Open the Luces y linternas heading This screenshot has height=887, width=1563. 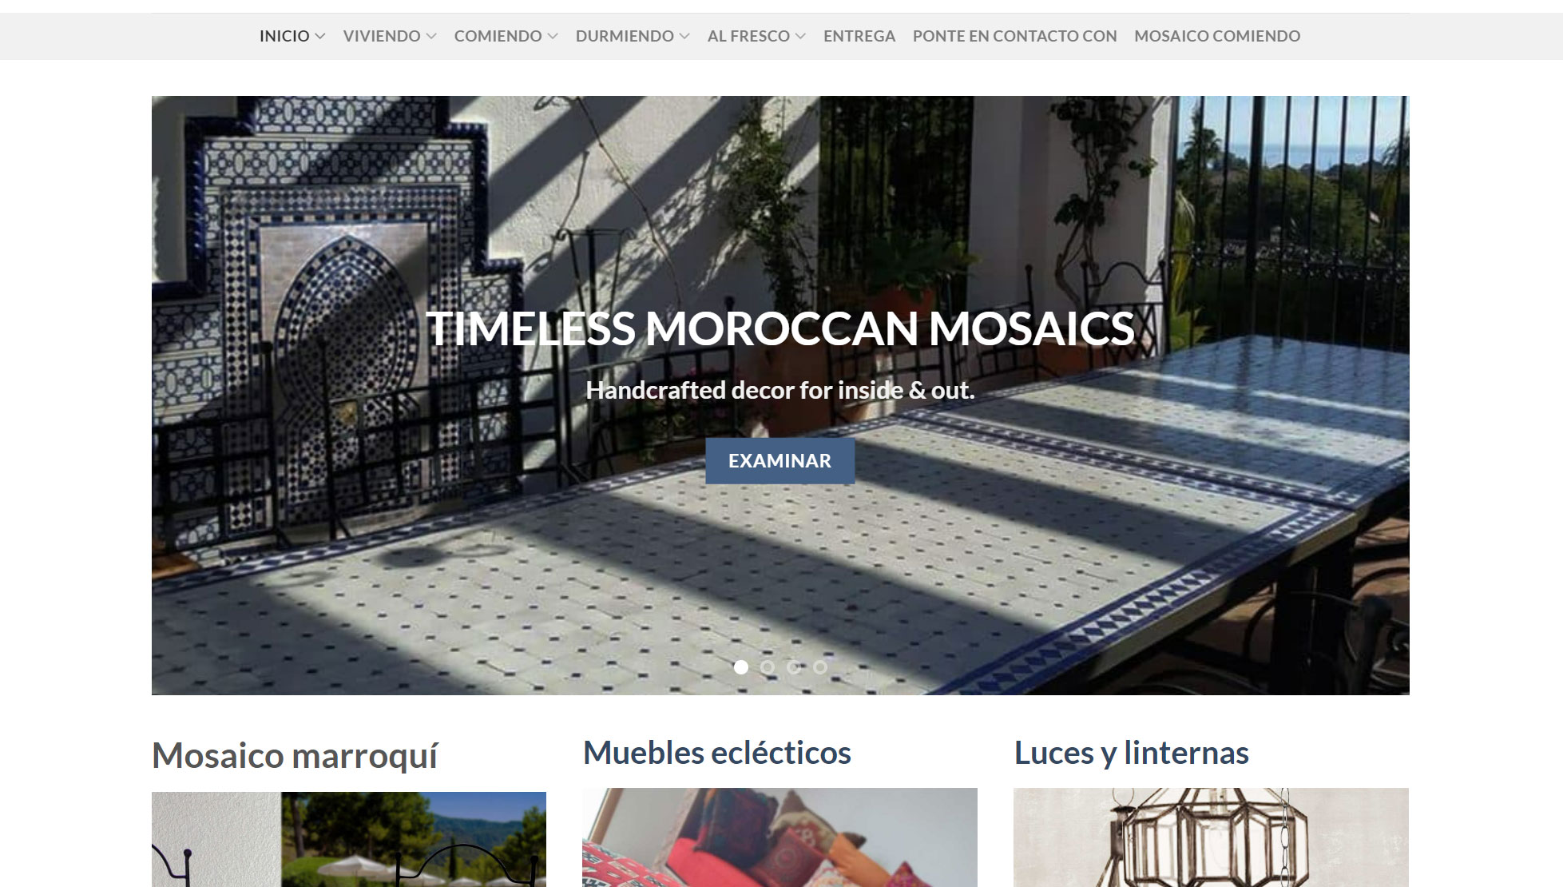click(1132, 753)
